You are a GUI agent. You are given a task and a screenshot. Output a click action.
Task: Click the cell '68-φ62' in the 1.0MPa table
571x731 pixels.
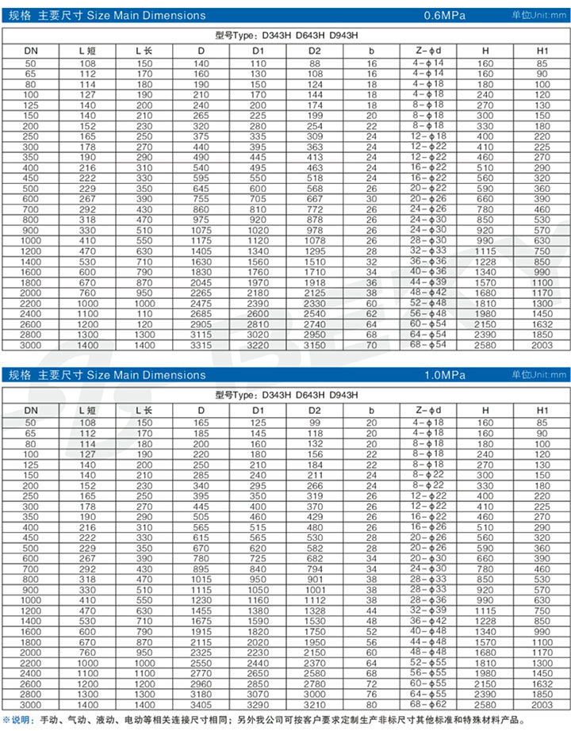click(x=428, y=704)
